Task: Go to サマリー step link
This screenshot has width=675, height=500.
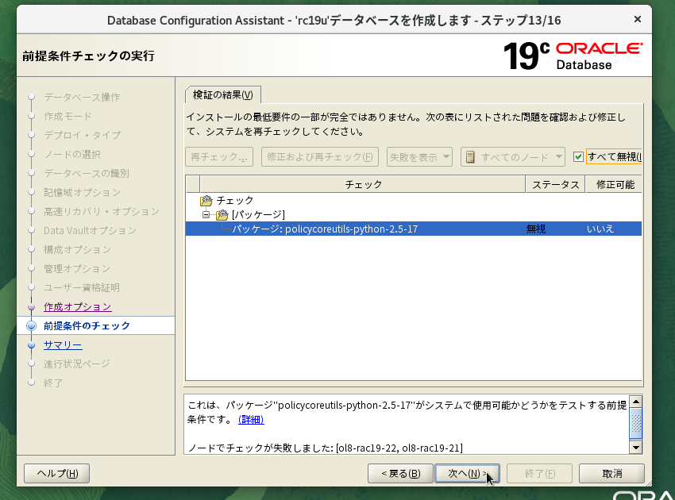Action: [63, 344]
